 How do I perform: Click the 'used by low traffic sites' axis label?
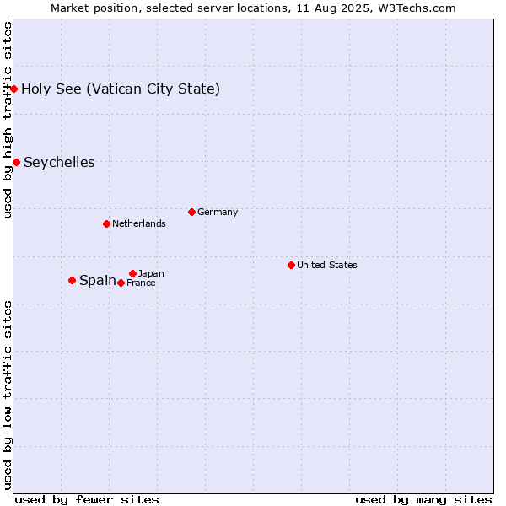(x=7, y=396)
